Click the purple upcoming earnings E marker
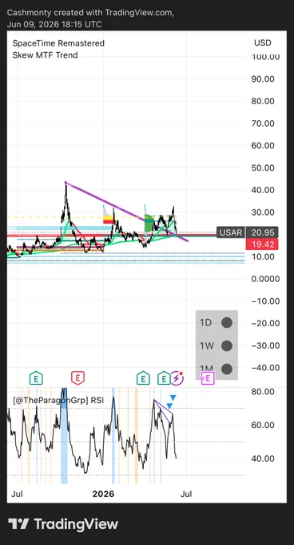Screen dimensions: 294x545 click(208, 377)
